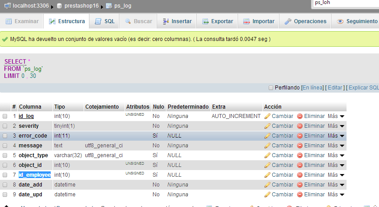Expand Más options for date_add row

[336, 185]
